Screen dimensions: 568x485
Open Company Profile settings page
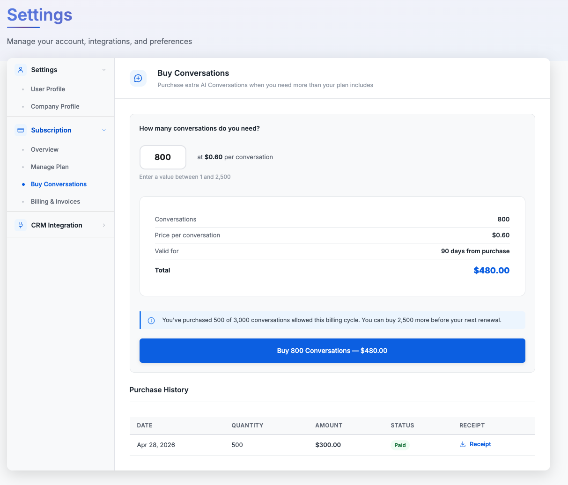(x=55, y=106)
